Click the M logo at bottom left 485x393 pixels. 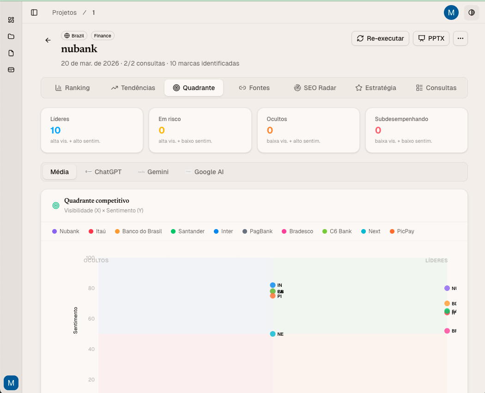[x=11, y=382]
